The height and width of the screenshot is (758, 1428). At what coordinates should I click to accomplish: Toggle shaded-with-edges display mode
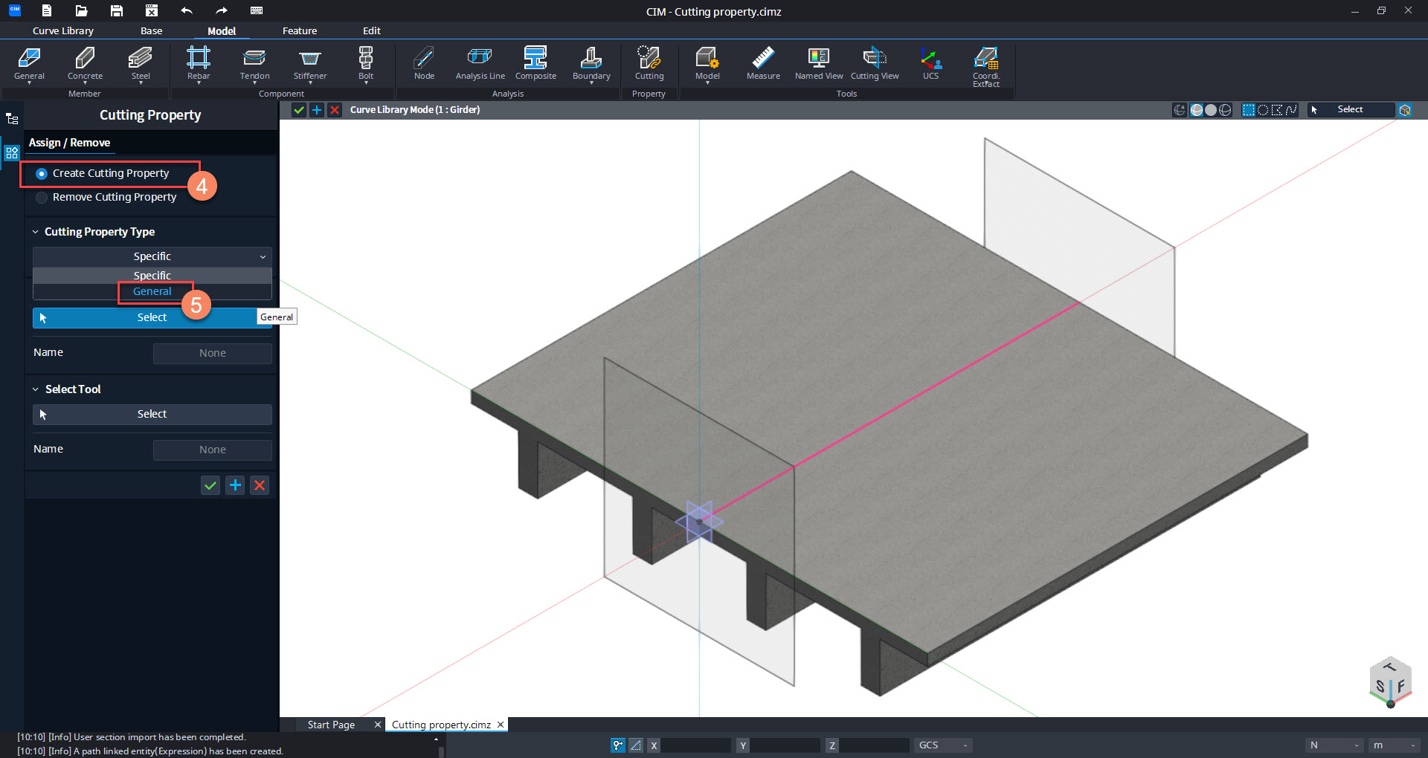[x=1197, y=110]
